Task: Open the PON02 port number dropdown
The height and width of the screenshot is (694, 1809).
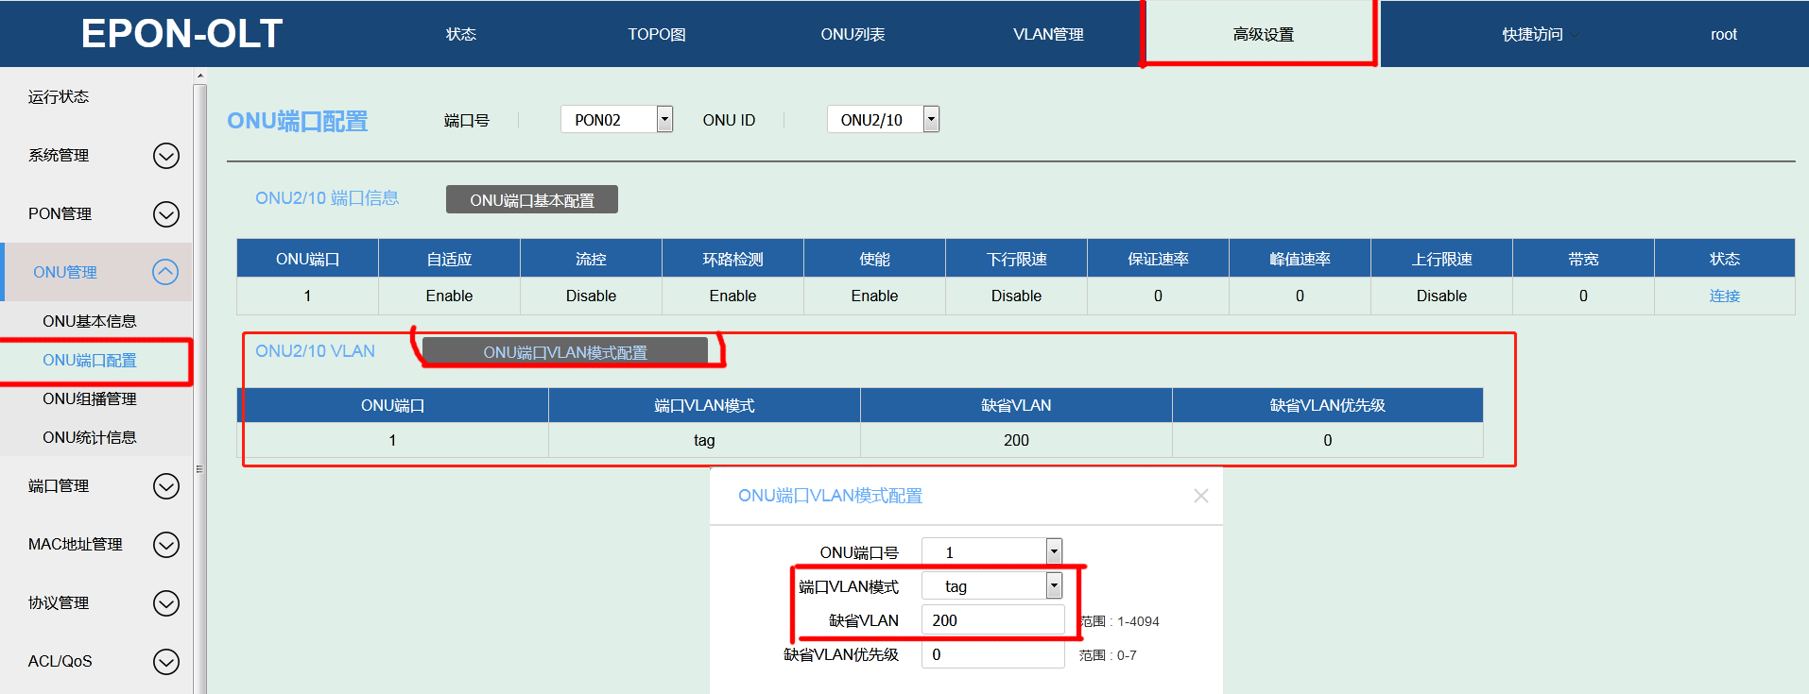Action: click(664, 119)
